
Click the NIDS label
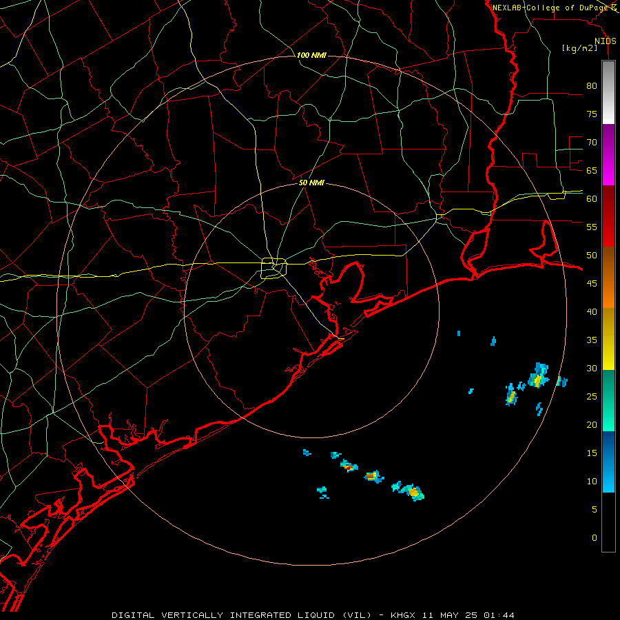point(606,41)
